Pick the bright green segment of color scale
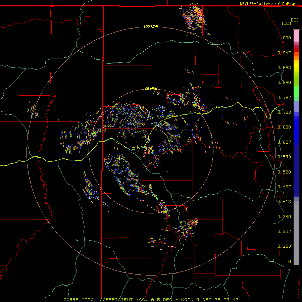 296,92
